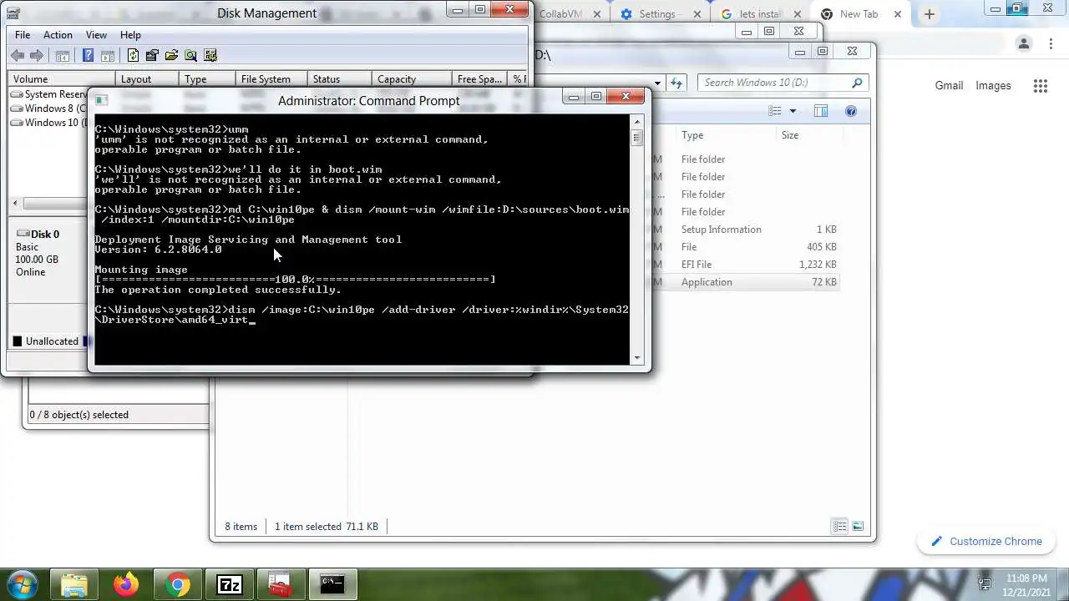Switch to large icons view in Explorer status bar
The height and width of the screenshot is (601, 1069).
click(x=857, y=526)
